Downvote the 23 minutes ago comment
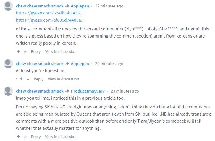The height and width of the screenshot is (141, 215). point(25,137)
